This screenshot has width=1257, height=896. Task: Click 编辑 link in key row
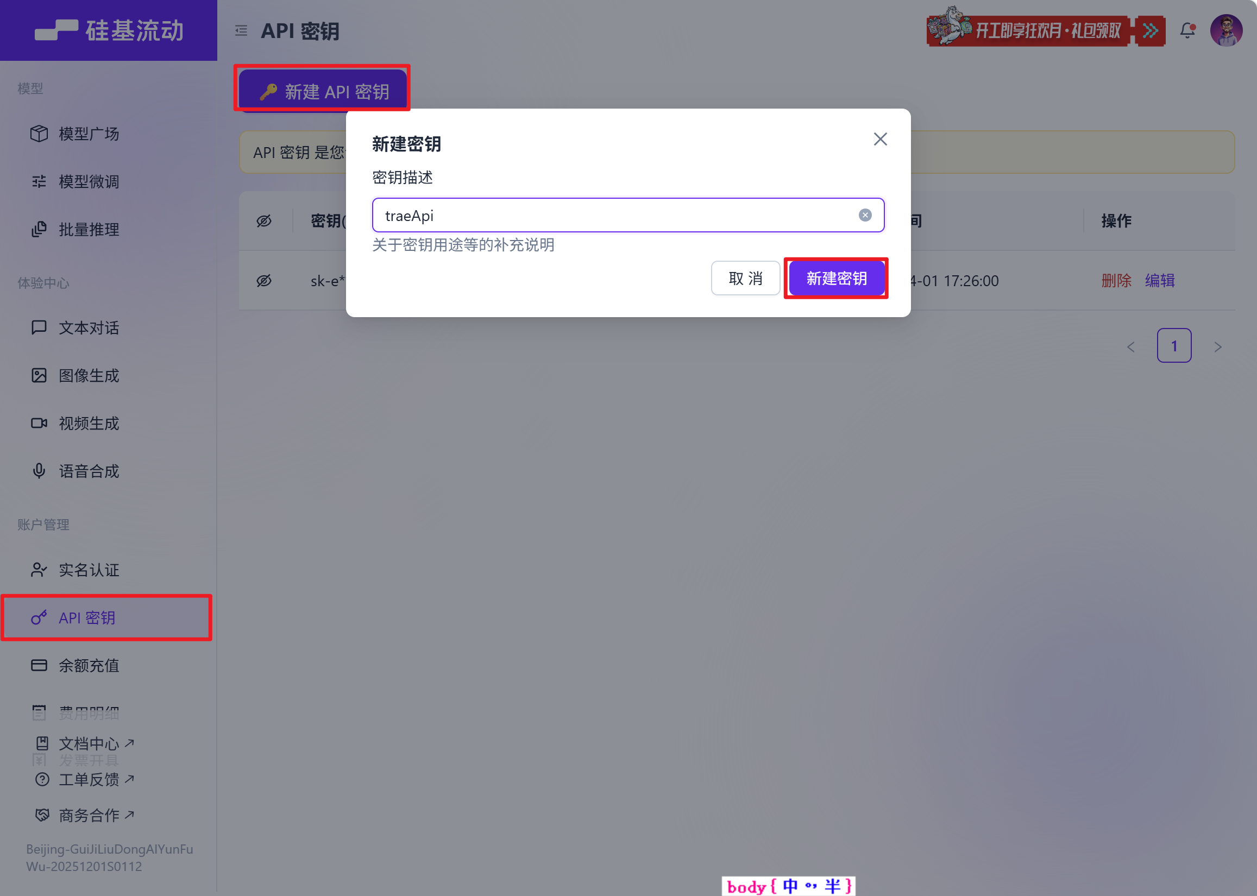(x=1159, y=281)
